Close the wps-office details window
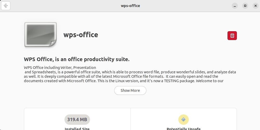 click(x=255, y=6)
